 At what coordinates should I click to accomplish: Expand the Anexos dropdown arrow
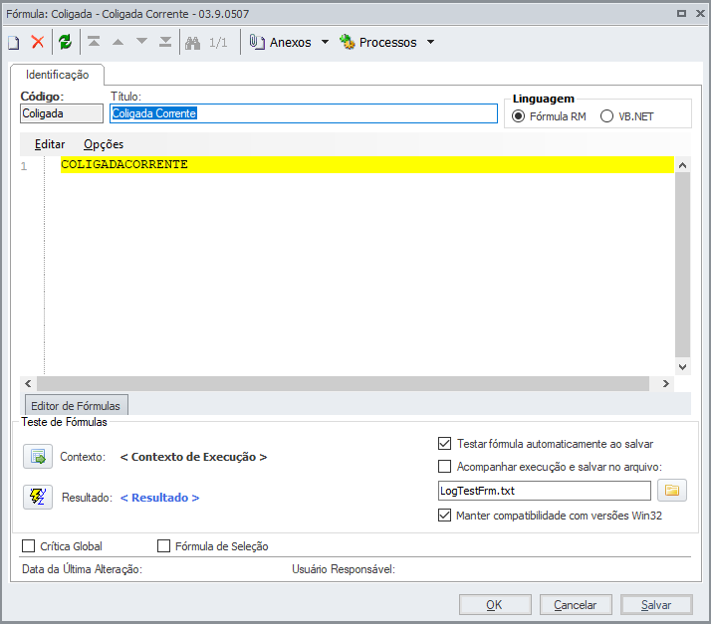(325, 42)
